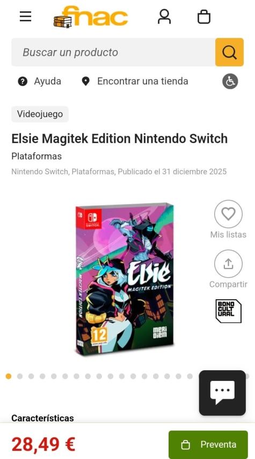Image resolution: width=255 pixels, height=459 pixels.
Task: Tap the green Preventa button
Action: pos(208,444)
